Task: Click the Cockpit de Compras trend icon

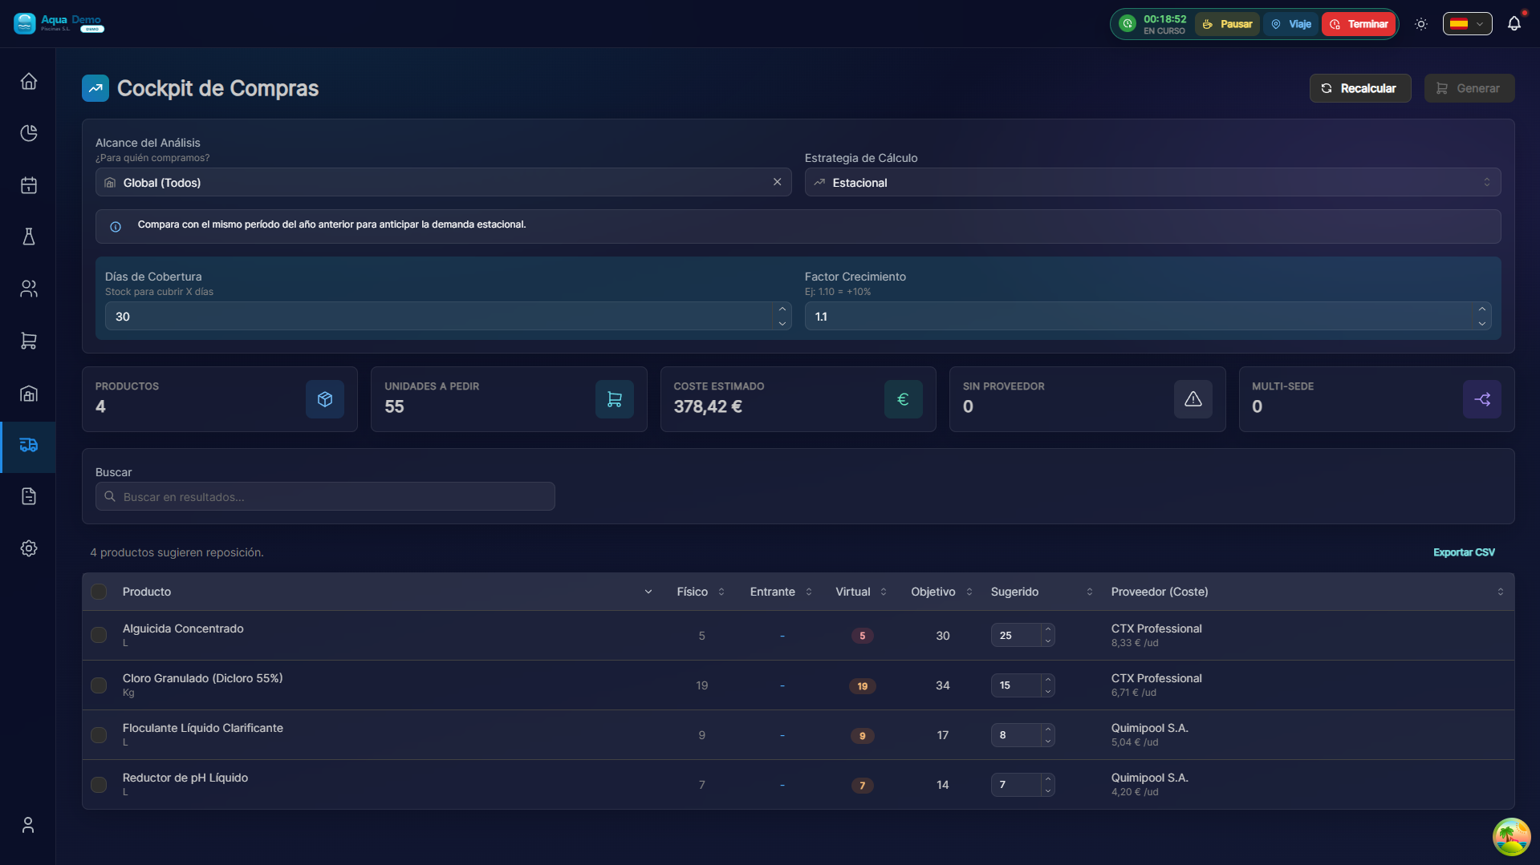Action: click(95, 88)
